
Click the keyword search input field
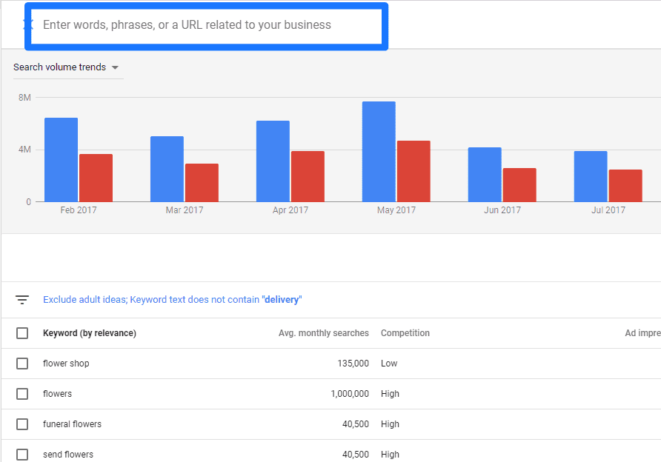pos(206,25)
